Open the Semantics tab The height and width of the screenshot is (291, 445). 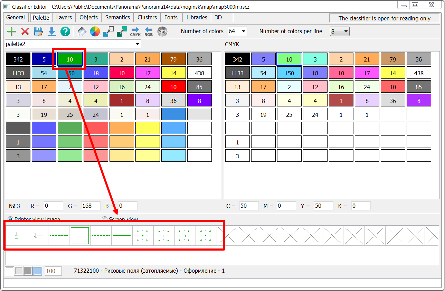(117, 17)
